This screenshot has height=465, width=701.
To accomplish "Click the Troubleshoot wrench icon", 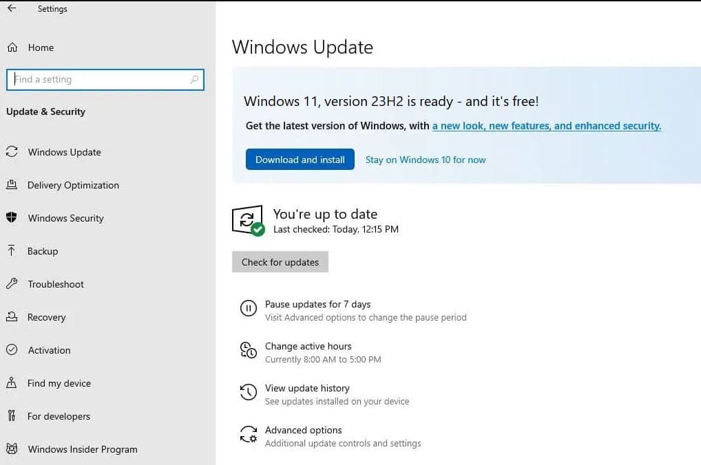I will click(12, 283).
